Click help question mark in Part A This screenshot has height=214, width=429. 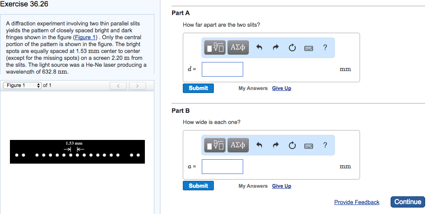click(325, 47)
